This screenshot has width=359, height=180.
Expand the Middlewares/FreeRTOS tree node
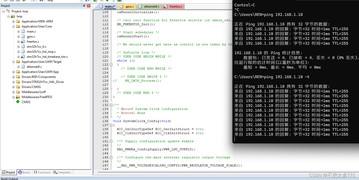13,97
